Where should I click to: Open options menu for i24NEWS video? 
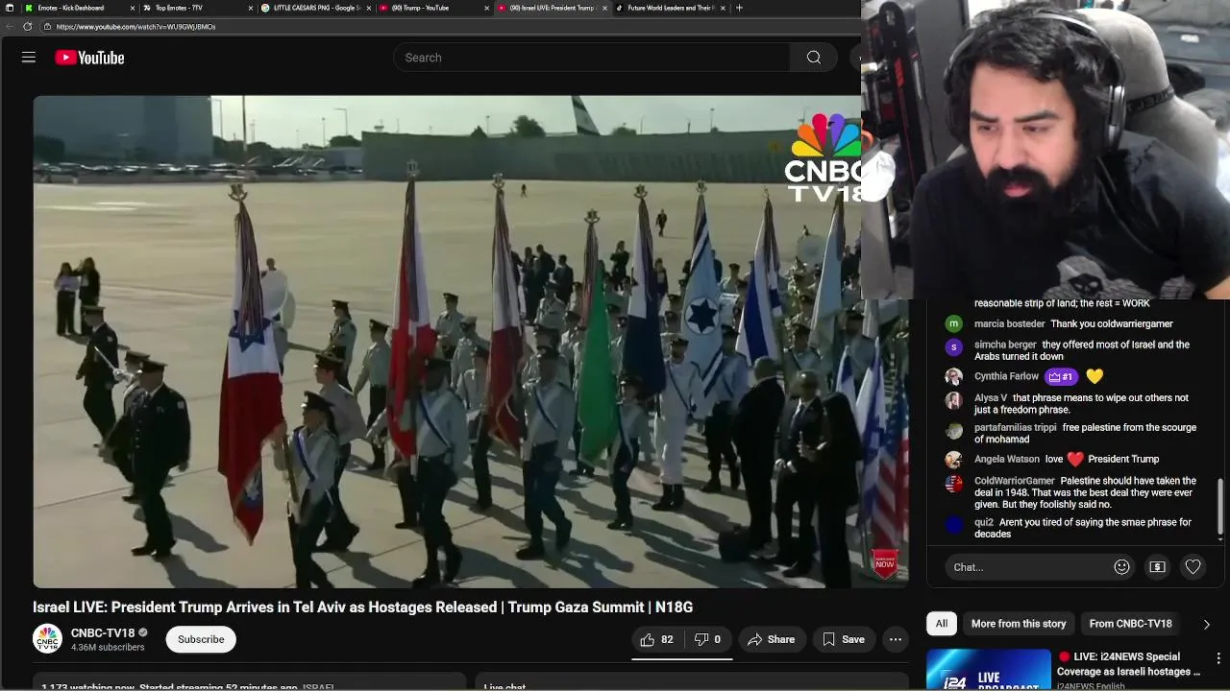point(1218,659)
